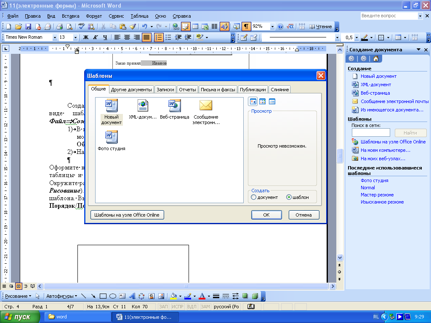Switch to List view in dialog
Image resolution: width=431 pixels, height=323 pixels.
[x=263, y=102]
